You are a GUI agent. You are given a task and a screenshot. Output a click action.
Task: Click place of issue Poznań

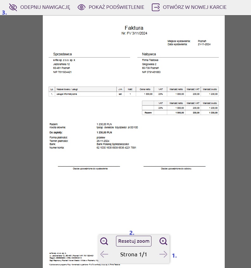202,41
